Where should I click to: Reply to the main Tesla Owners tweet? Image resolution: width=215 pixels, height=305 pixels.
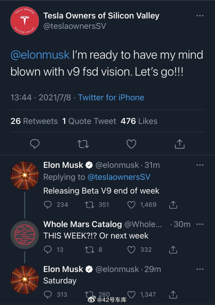[35, 144]
